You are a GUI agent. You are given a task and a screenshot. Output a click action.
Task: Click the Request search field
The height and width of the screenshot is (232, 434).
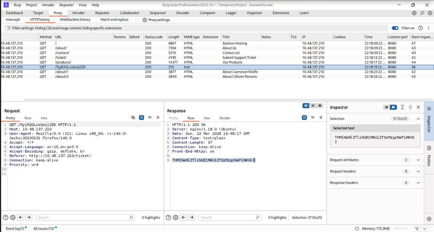pyautogui.click(x=85, y=217)
